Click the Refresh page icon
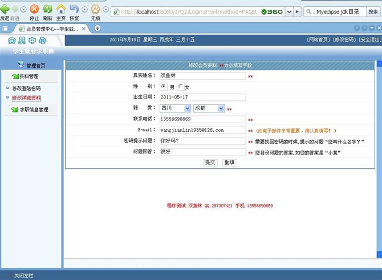 click(x=47, y=9)
